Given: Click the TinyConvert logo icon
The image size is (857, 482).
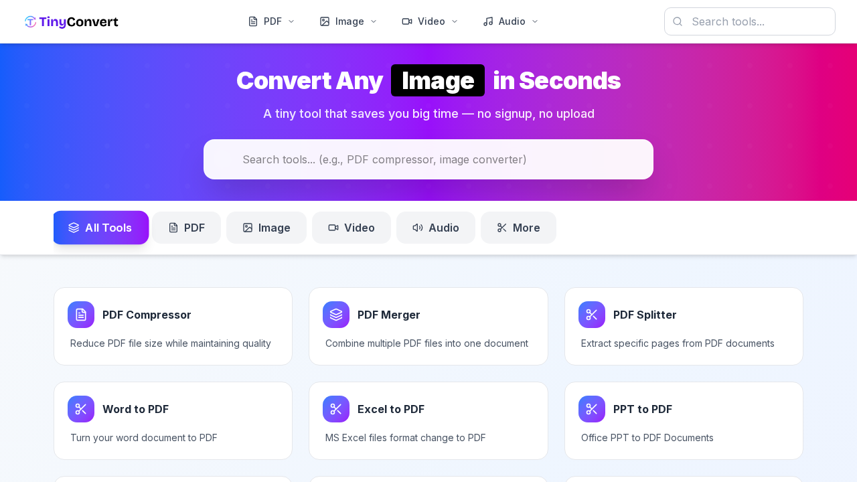Looking at the screenshot, I should pos(30,21).
